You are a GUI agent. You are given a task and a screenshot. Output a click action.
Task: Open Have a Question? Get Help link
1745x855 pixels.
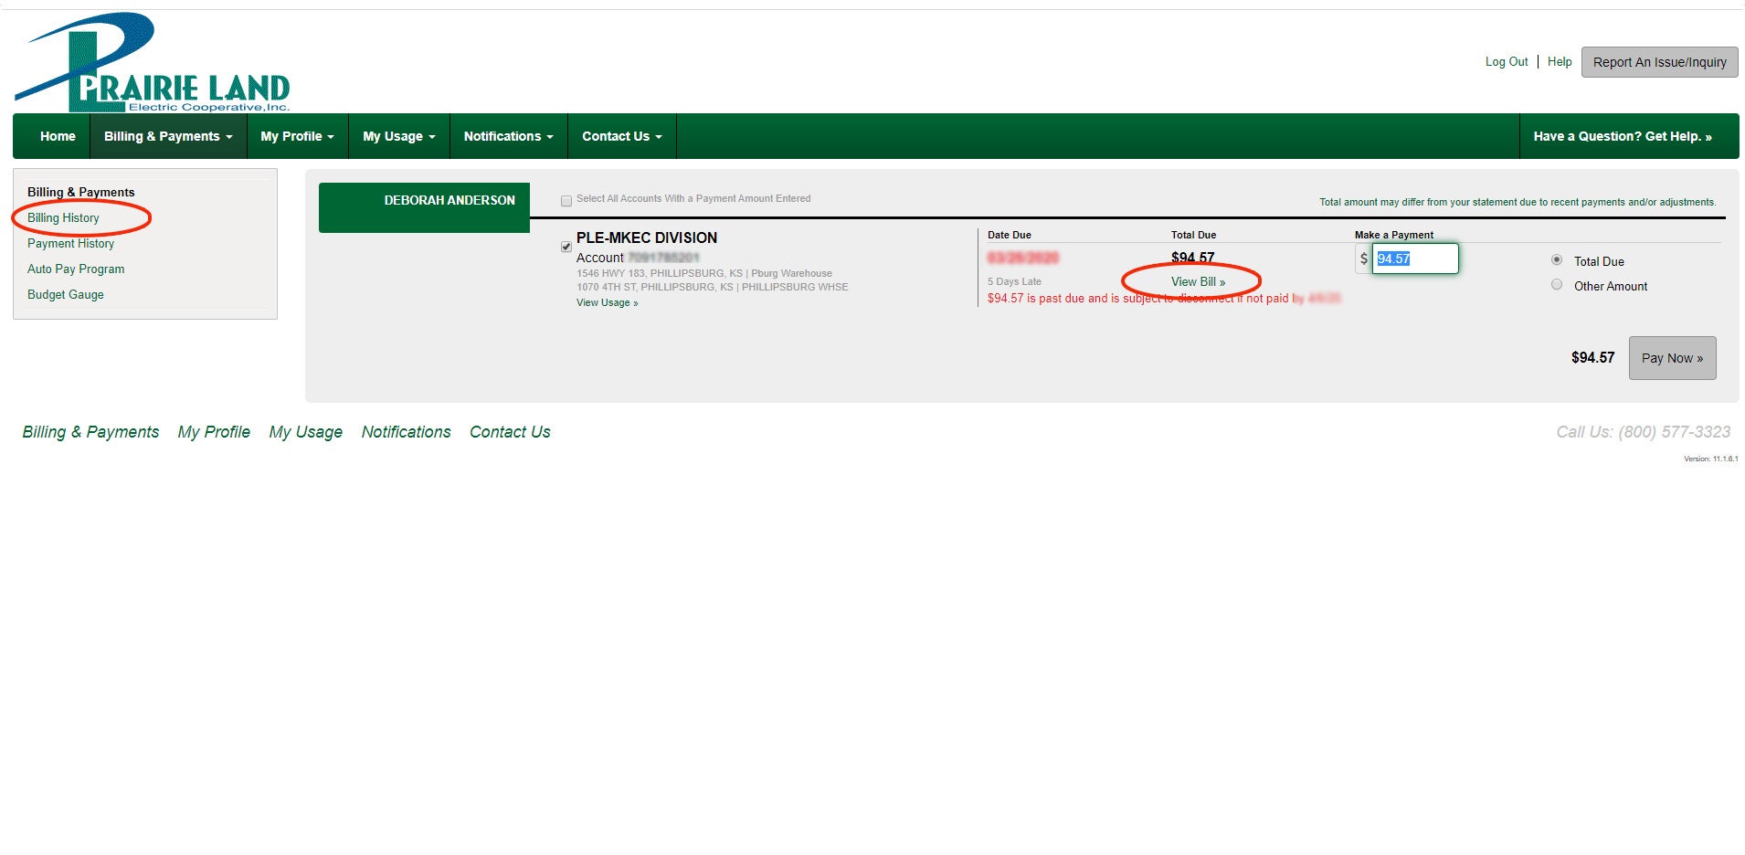(1623, 136)
